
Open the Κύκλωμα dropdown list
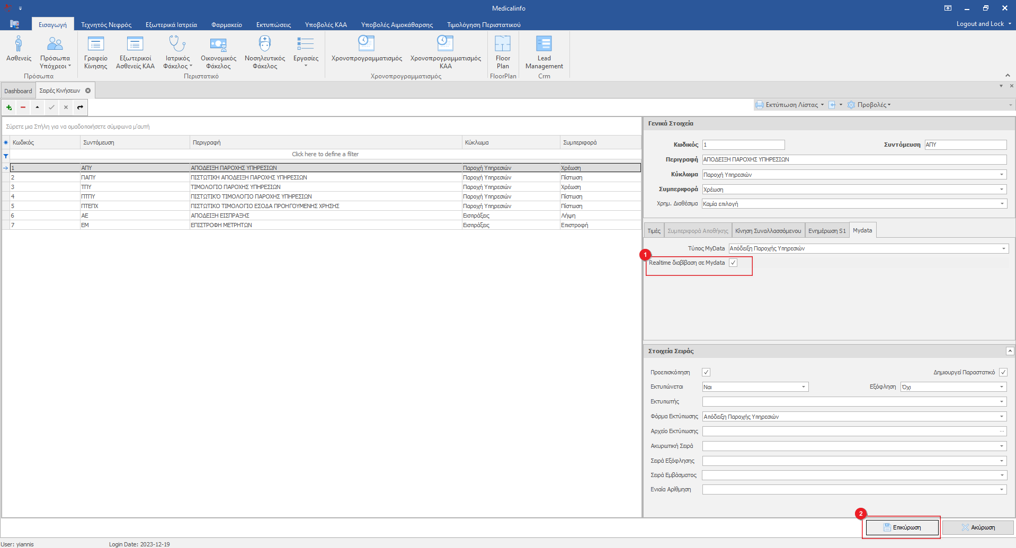(1001, 175)
